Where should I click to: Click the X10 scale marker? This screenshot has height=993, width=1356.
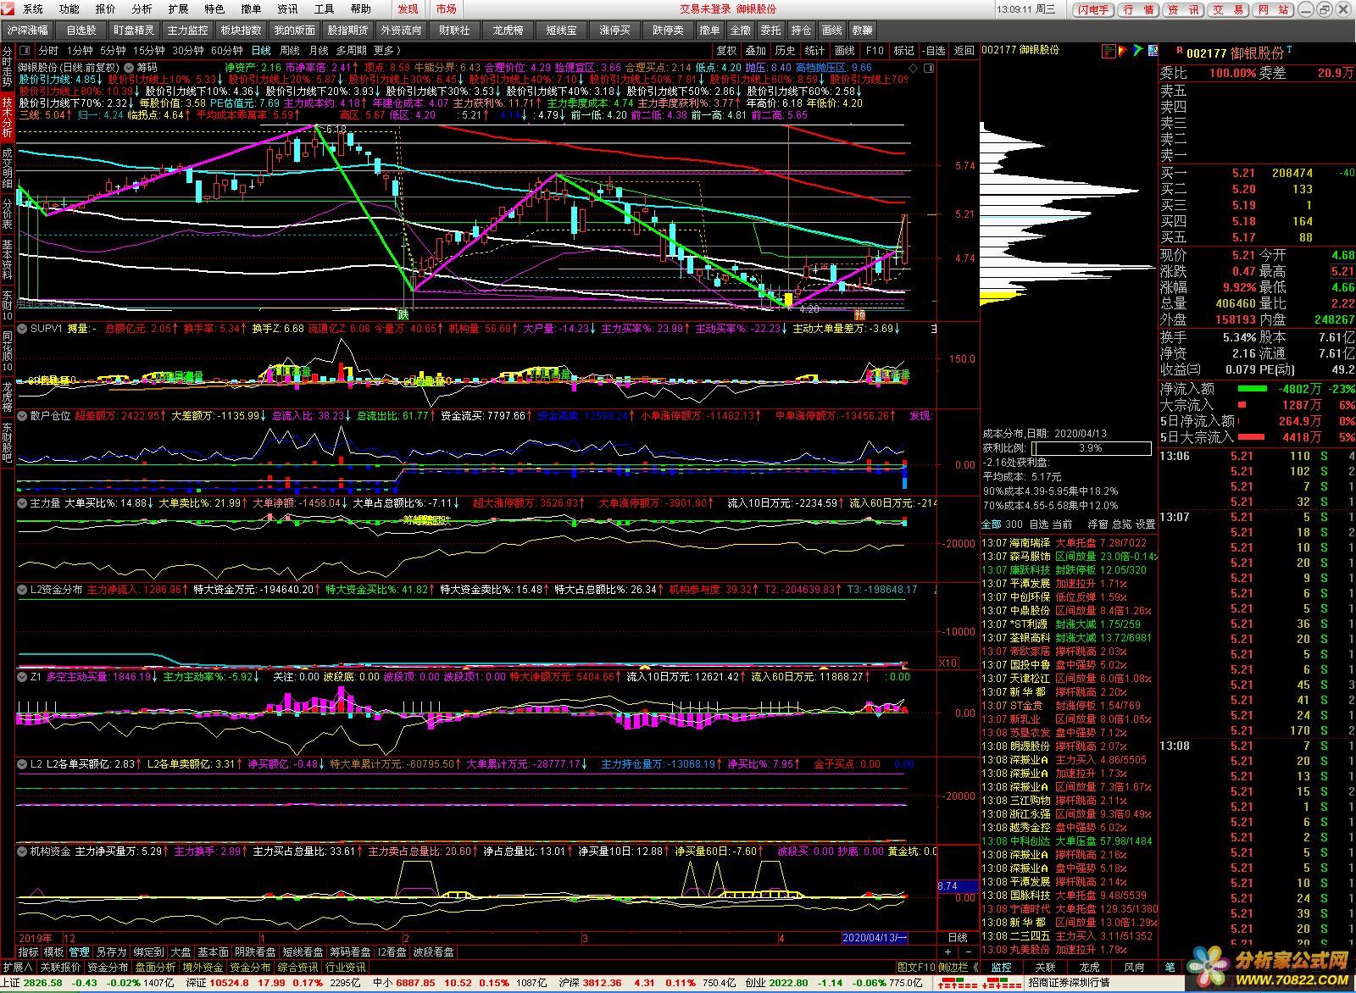click(x=948, y=663)
